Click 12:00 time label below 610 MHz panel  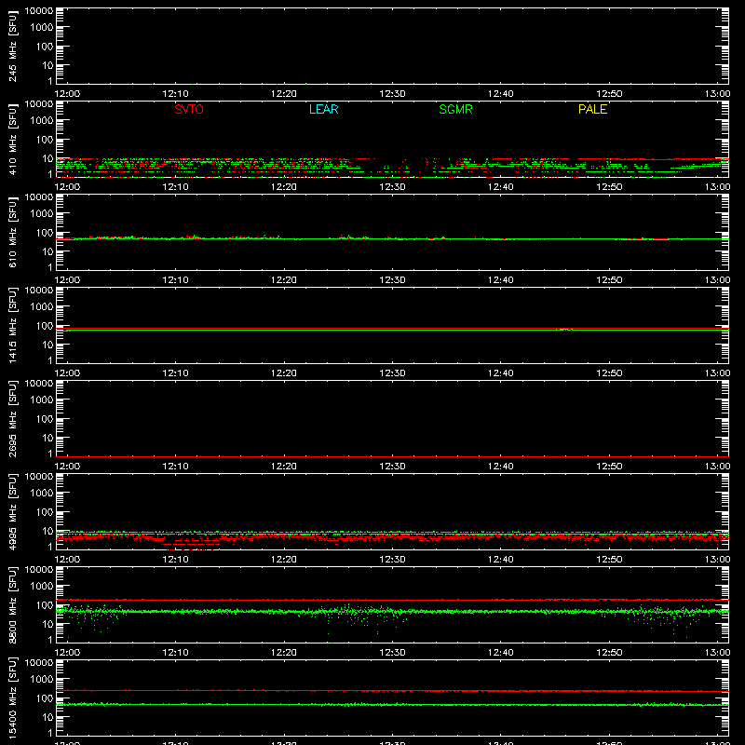[x=67, y=280]
